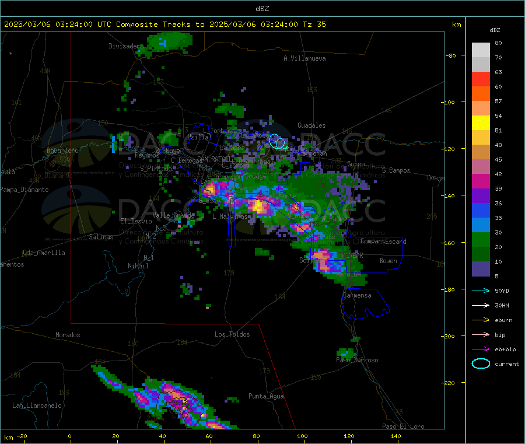
Task: Select the G_Campos location label
Action: pos(396,170)
